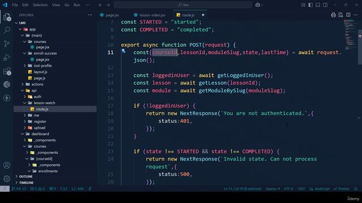Open the Go menu

click(x=67, y=5)
